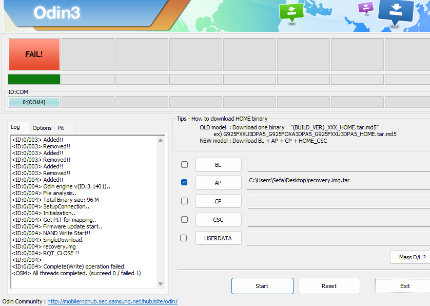
Task: Enable the CSC checkbox
Action: (x=185, y=219)
